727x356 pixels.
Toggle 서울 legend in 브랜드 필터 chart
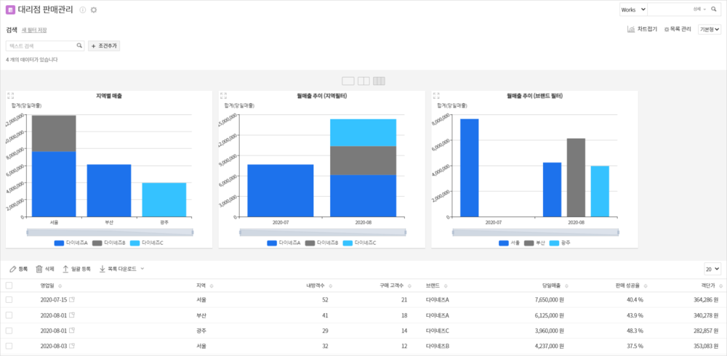point(510,243)
